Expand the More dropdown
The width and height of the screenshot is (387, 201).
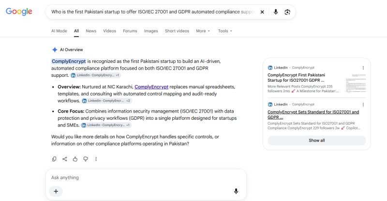203,31
